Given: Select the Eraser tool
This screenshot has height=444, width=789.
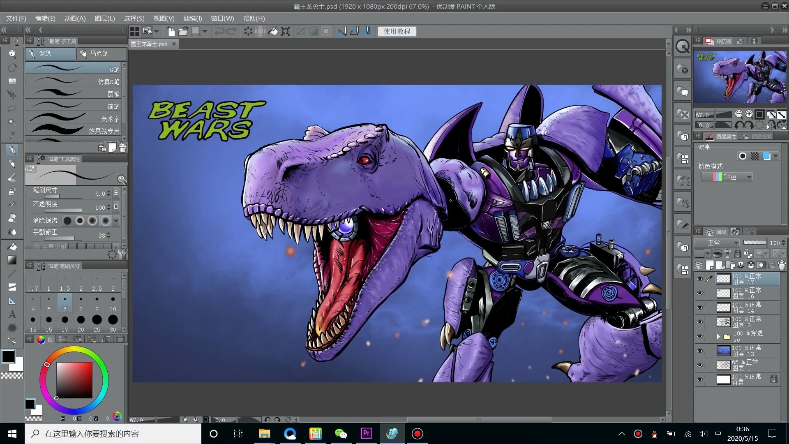Looking at the screenshot, I should [12, 218].
